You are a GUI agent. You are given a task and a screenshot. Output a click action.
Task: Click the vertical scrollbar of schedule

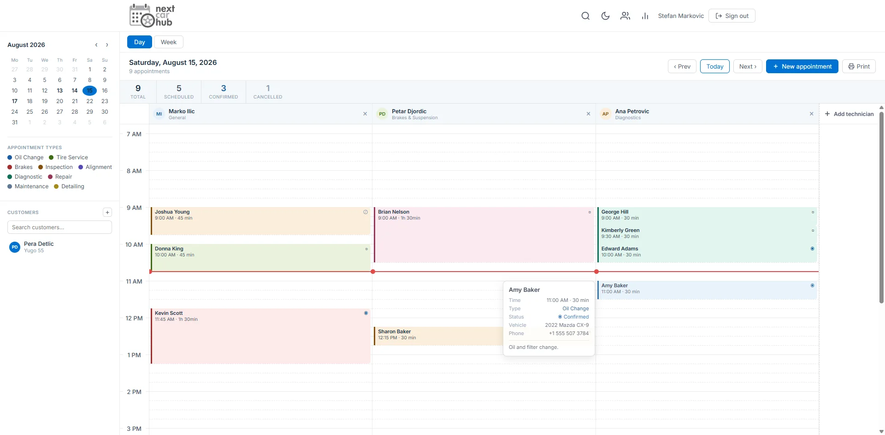coord(881,207)
